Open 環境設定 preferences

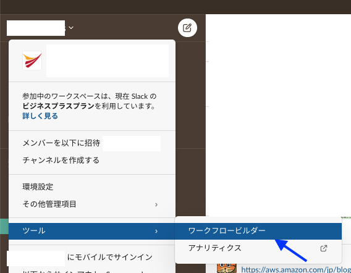coord(92,187)
